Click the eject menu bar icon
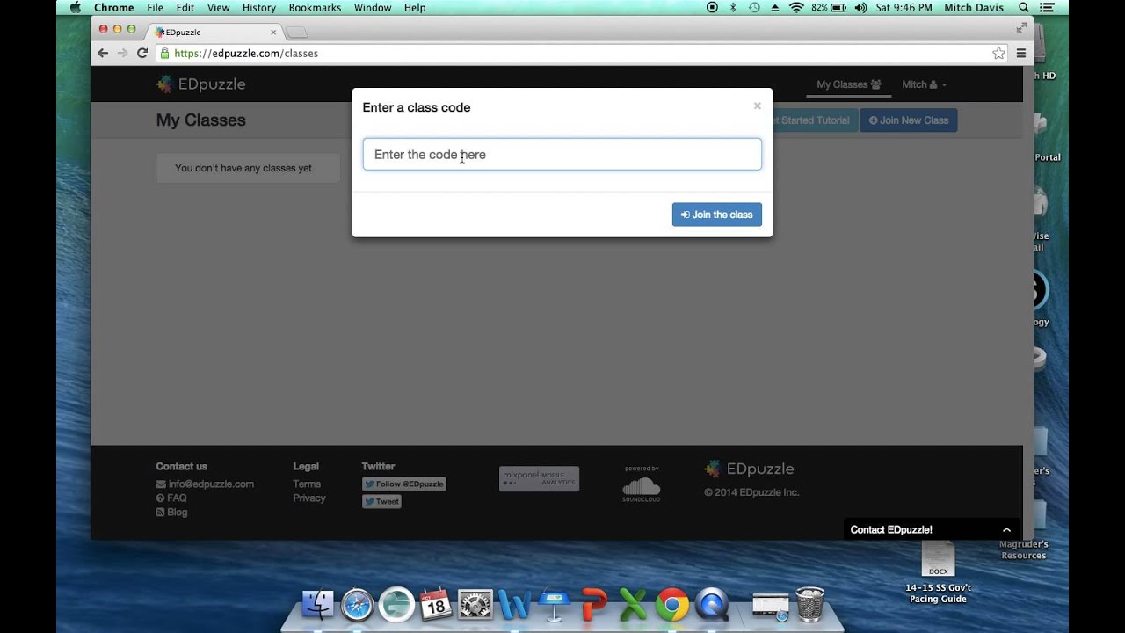 point(775,7)
